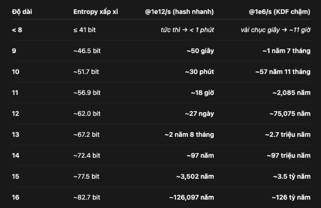
Task: Click the "< 8" length cell
Action: click(17, 30)
